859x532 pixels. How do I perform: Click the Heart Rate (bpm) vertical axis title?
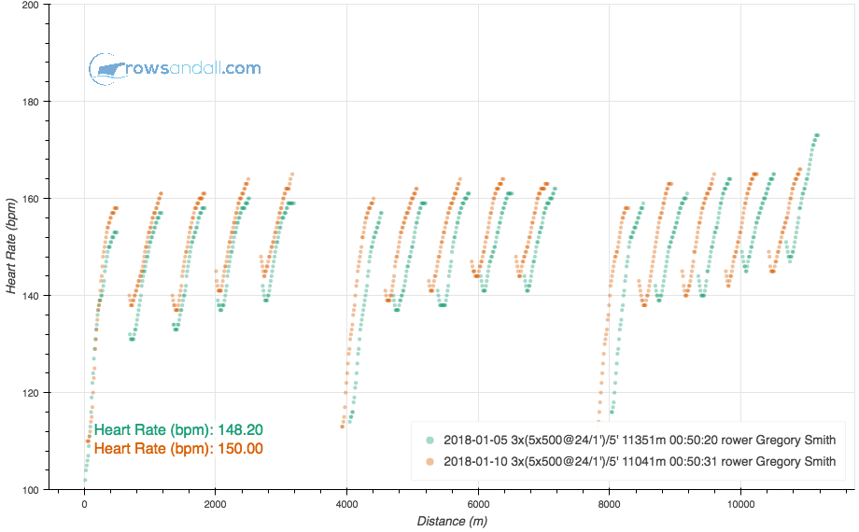[x=13, y=246]
